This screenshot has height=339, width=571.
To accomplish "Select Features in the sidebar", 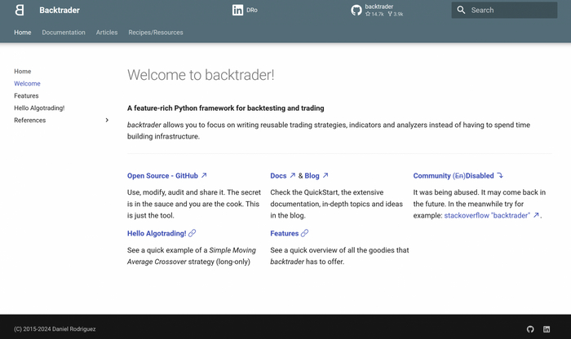I will pyautogui.click(x=26, y=96).
